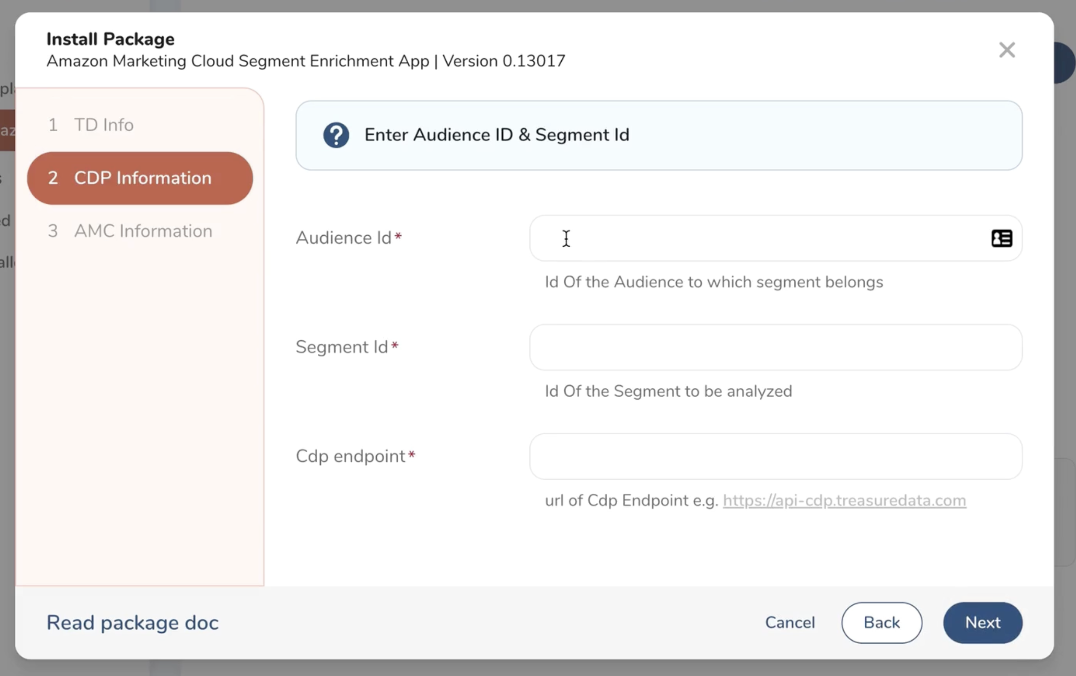Click into the Segment Id field
Screen dimensions: 1076x676
click(x=775, y=347)
